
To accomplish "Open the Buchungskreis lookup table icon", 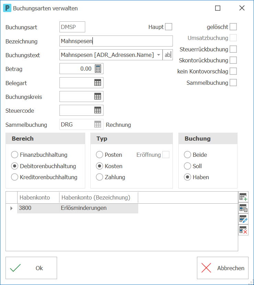I will 98,96.
